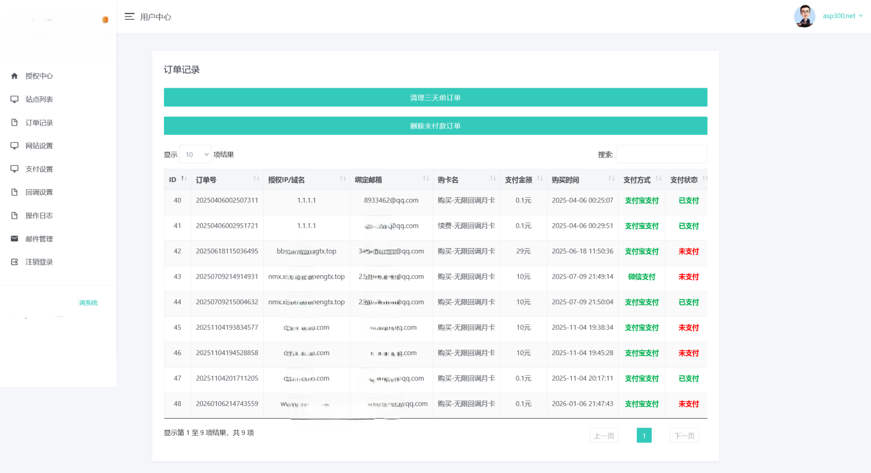Open the results-per-page dropdown showing 10
This screenshot has width=871, height=473.
click(195, 154)
